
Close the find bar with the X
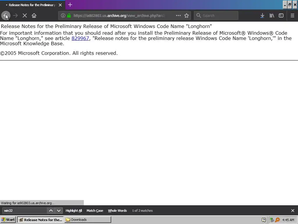click(x=293, y=211)
